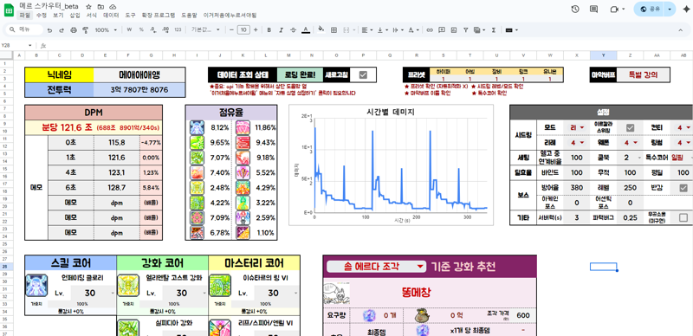The width and height of the screenshot is (693, 336).
Task: Open the 데이터 menu
Action: coord(111,15)
